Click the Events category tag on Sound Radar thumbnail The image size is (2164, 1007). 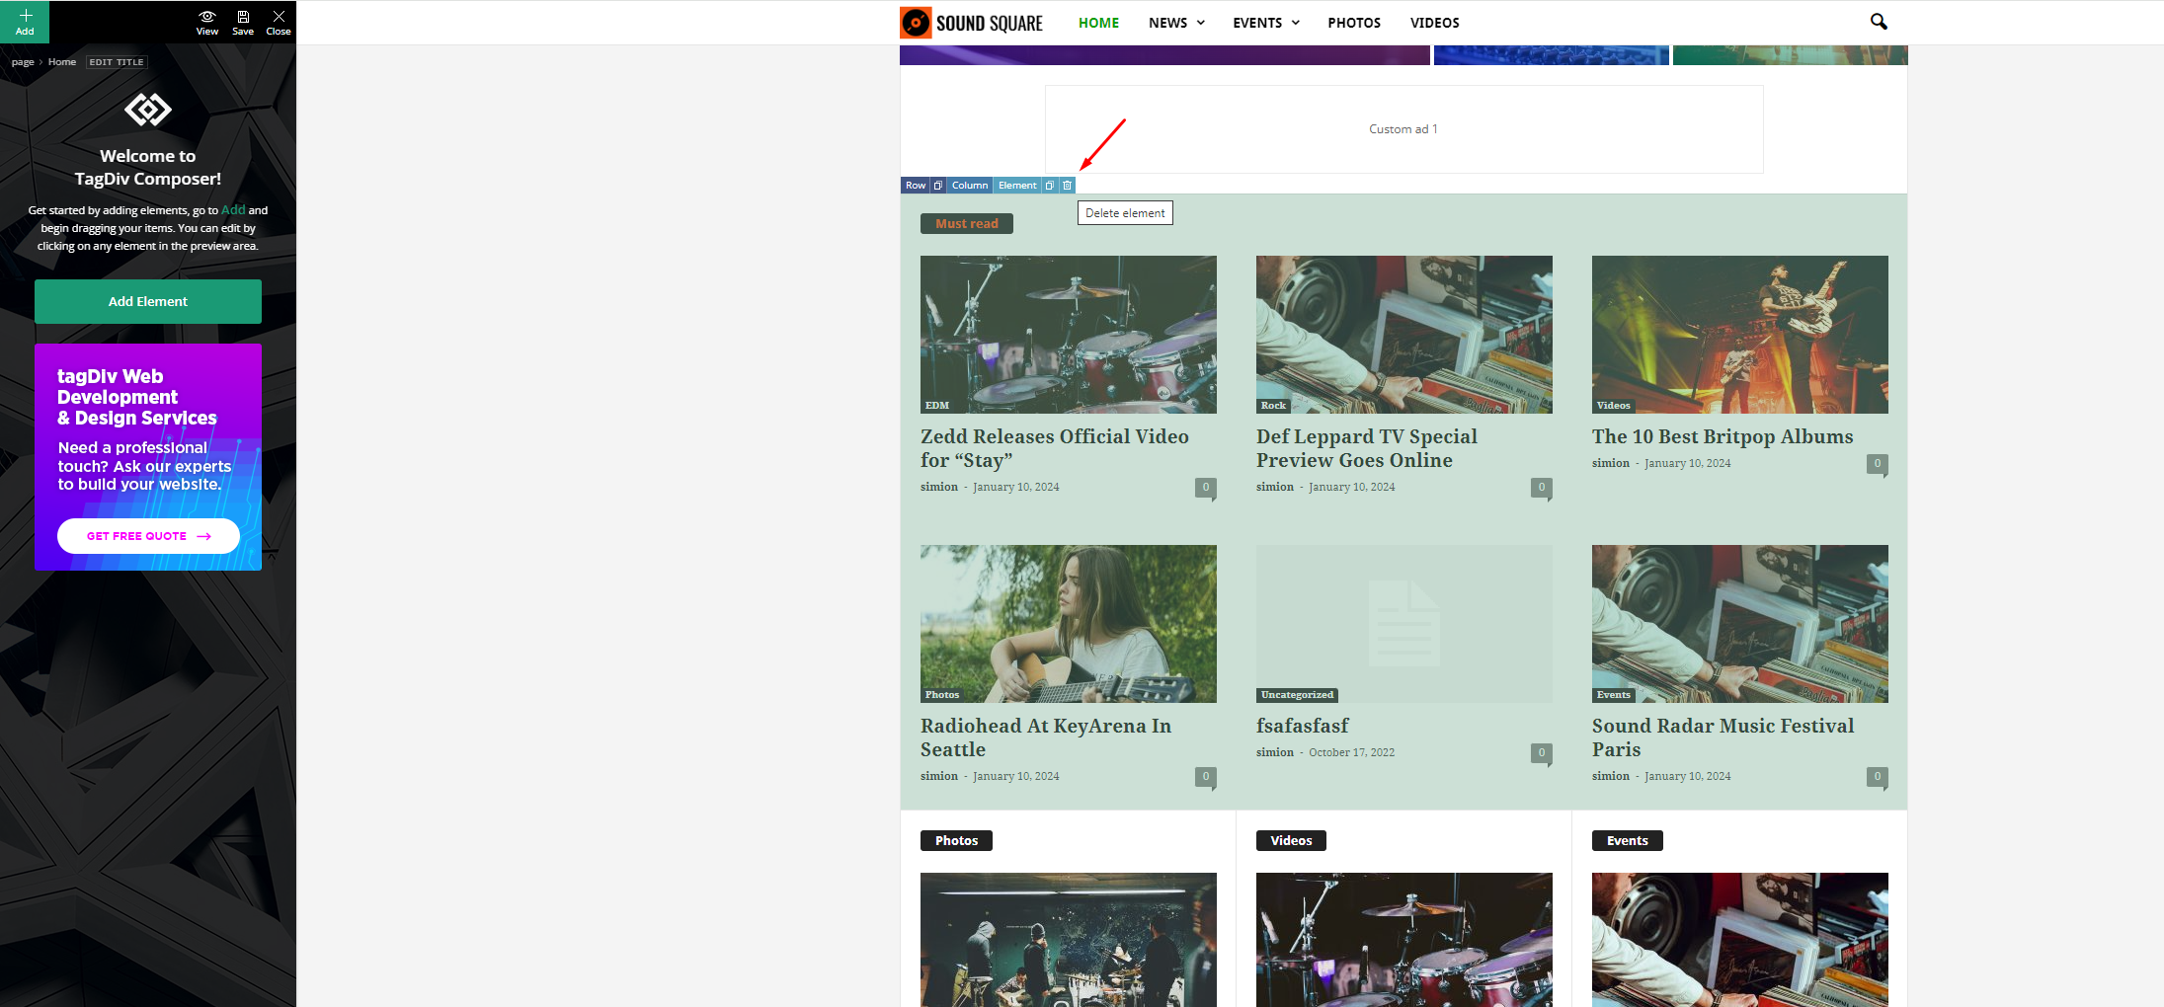(x=1613, y=695)
